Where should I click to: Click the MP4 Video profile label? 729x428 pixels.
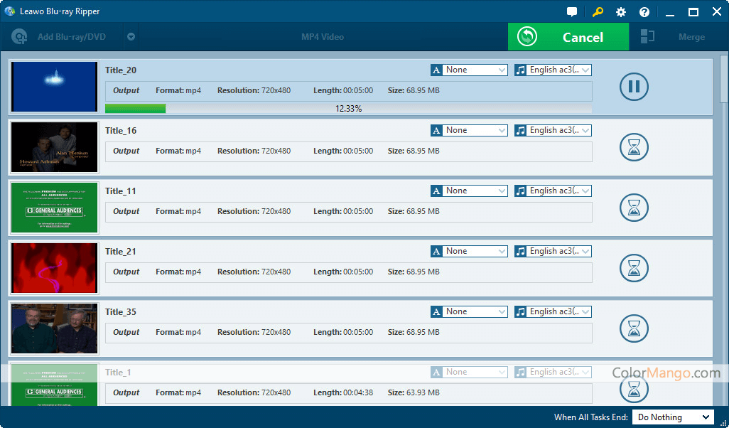click(322, 37)
